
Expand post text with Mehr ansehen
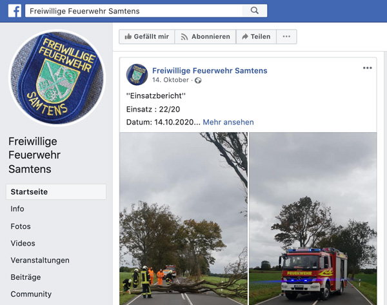pos(228,122)
